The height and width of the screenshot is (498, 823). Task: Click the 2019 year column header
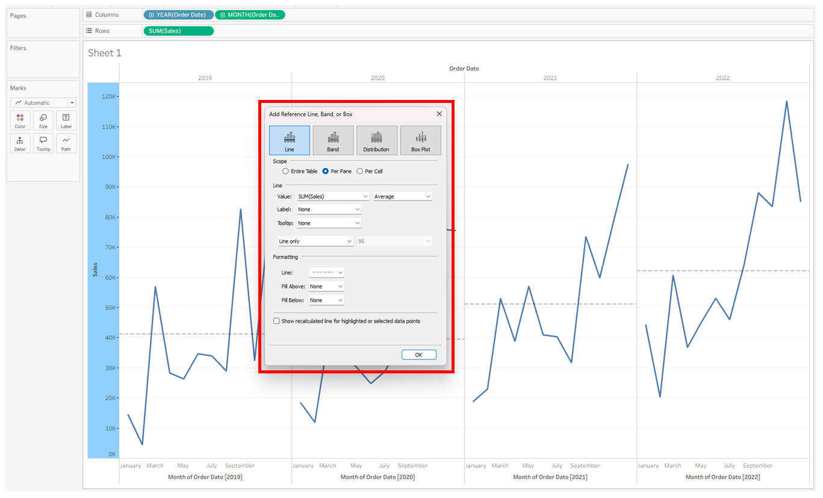pos(205,78)
